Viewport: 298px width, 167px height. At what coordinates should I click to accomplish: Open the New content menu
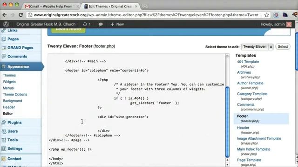[117, 24]
